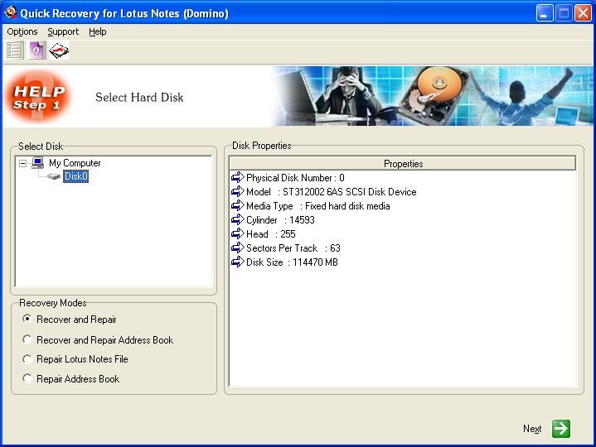This screenshot has width=596, height=447.
Task: Minimize the Quick Recovery window
Action: [x=545, y=13]
